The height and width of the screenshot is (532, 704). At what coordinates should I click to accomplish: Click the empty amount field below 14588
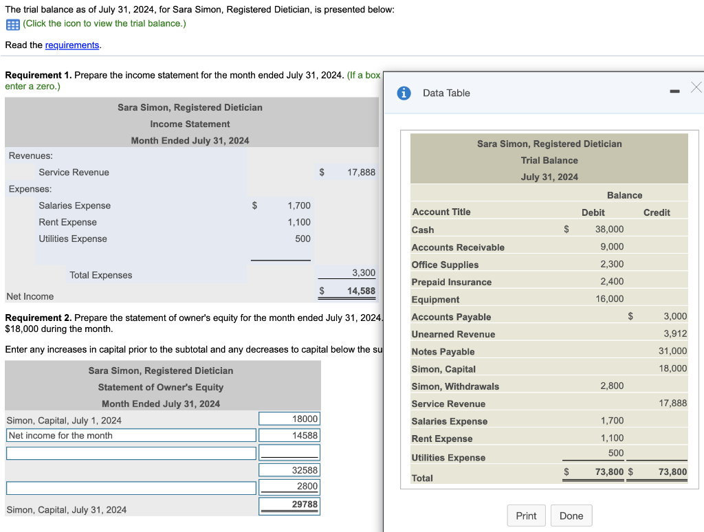(x=289, y=452)
